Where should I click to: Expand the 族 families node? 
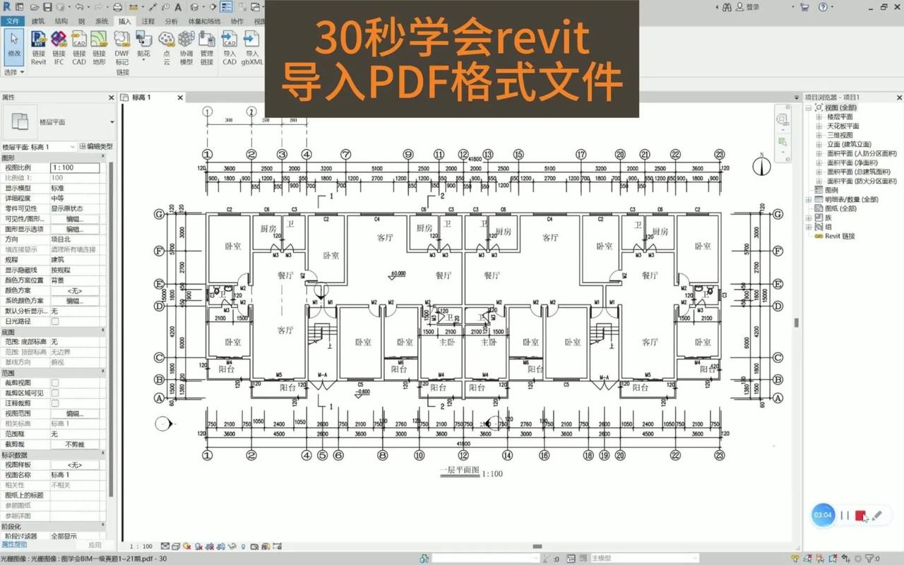point(809,218)
